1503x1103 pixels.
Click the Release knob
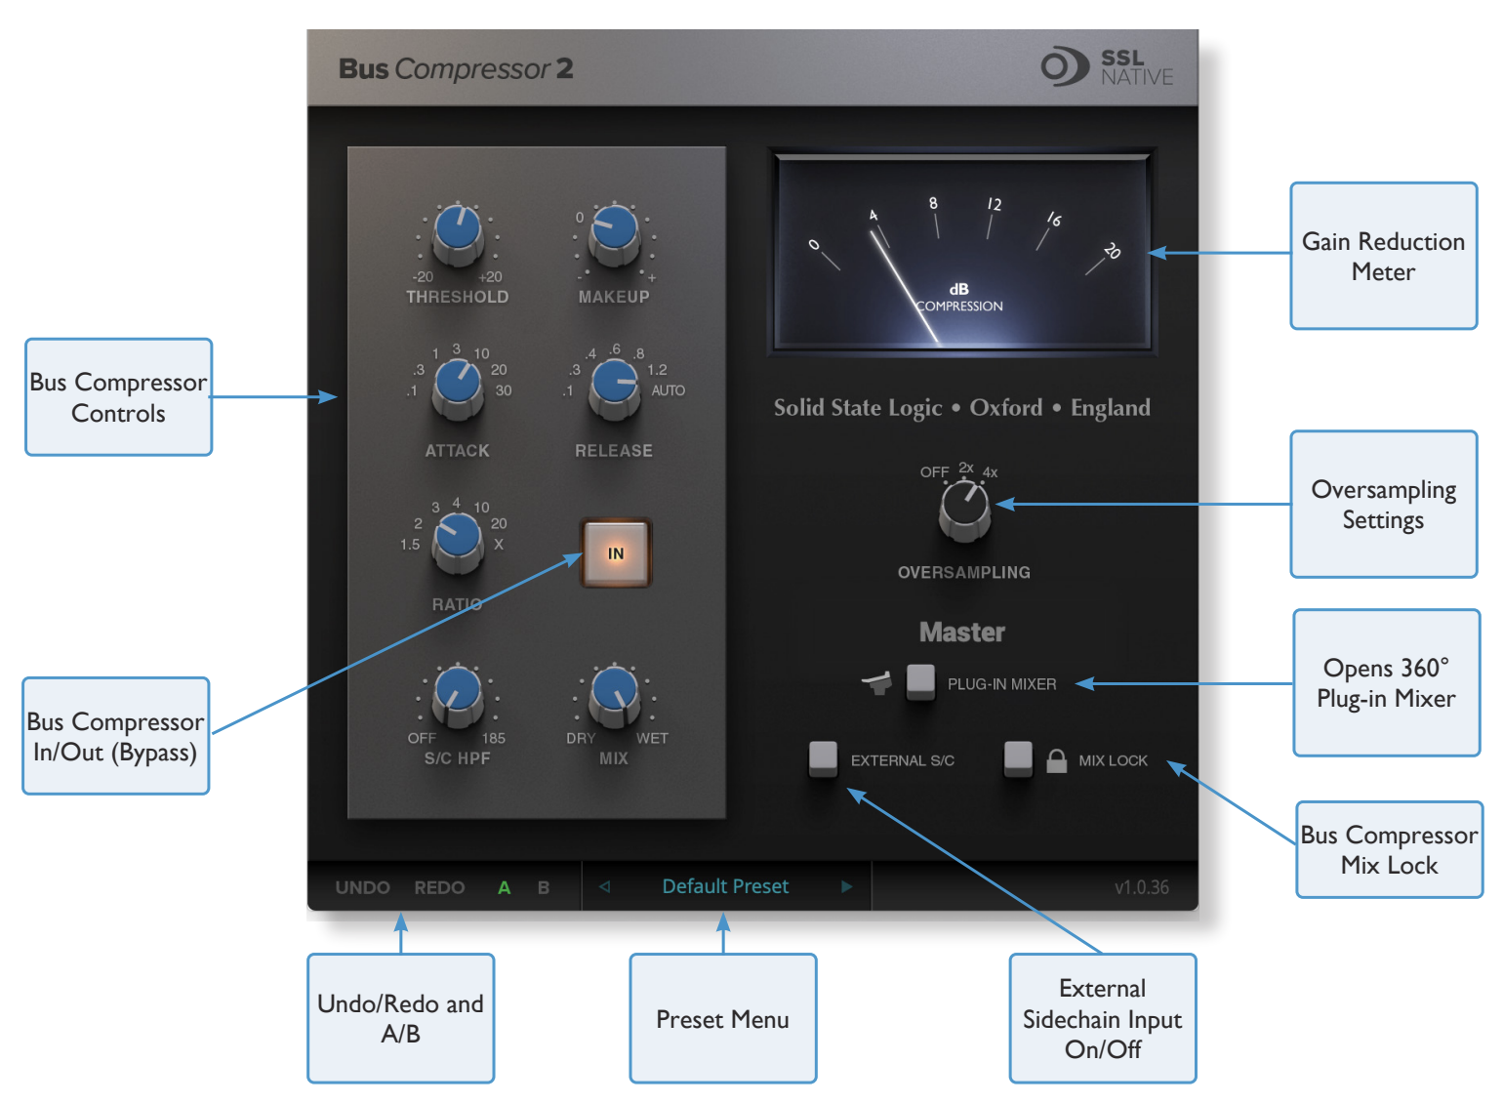(614, 388)
